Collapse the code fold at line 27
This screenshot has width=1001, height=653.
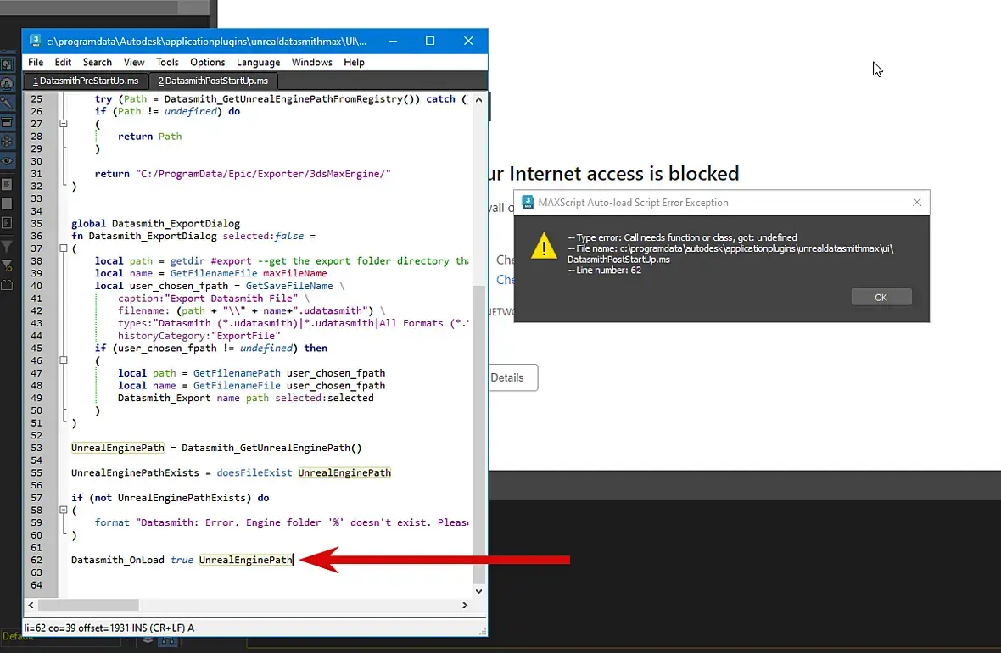pos(64,124)
